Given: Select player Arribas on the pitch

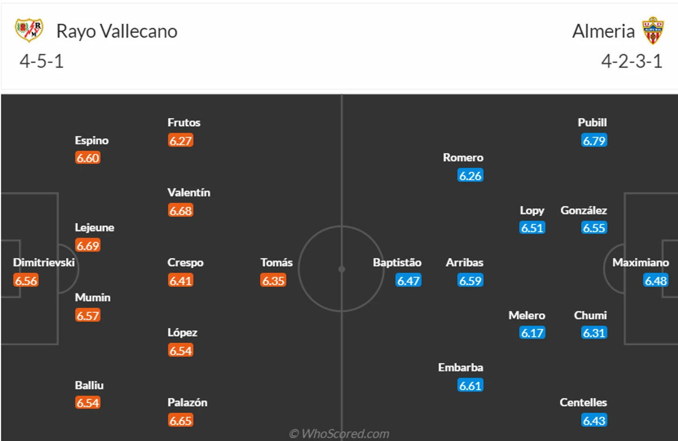Looking at the screenshot, I should tap(464, 262).
